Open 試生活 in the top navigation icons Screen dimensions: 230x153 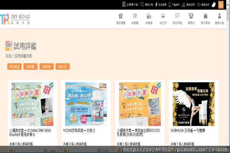(163, 19)
